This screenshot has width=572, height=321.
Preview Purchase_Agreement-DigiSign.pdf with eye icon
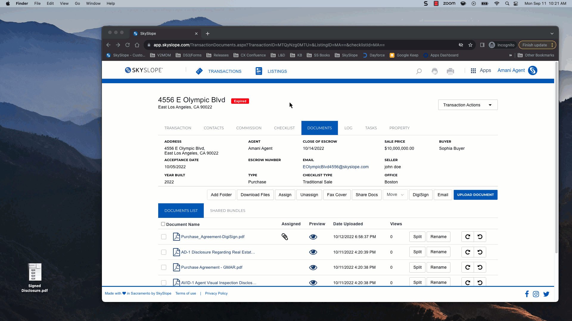pos(313,237)
